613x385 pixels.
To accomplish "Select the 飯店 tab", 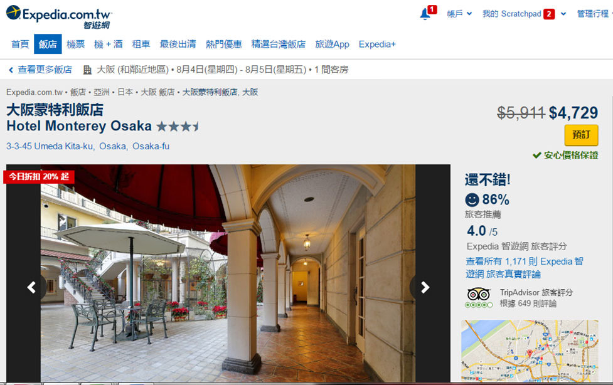I will coord(48,44).
